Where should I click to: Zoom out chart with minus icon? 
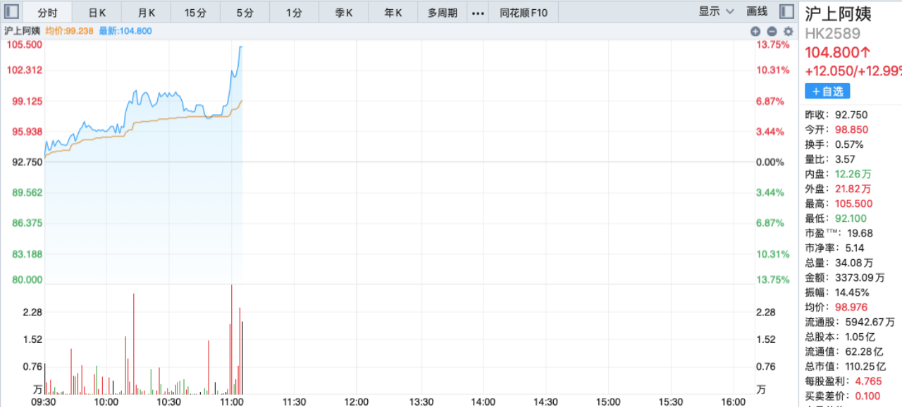(772, 31)
